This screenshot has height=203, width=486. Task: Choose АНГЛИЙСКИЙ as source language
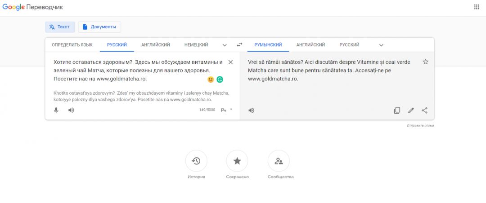156,45
